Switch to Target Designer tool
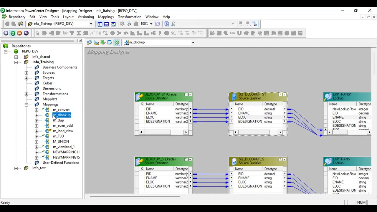The width and height of the screenshot is (377, 212). point(96,42)
